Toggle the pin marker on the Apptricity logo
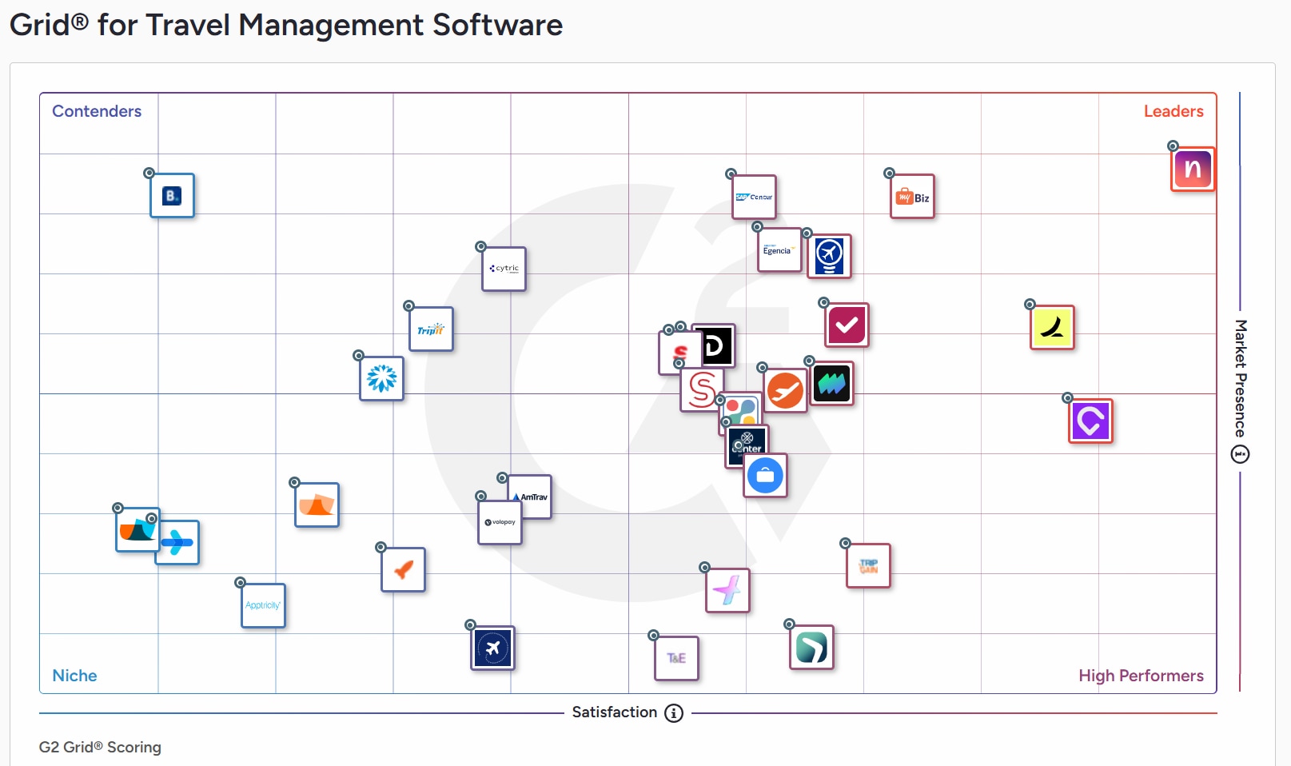This screenshot has height=766, width=1291. click(241, 583)
